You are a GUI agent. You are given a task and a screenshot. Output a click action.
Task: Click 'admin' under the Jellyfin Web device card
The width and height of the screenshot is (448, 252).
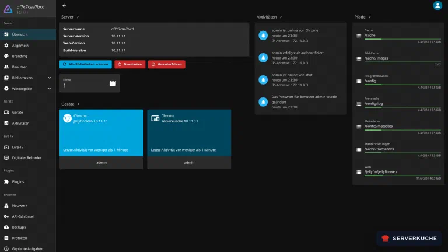101,163
